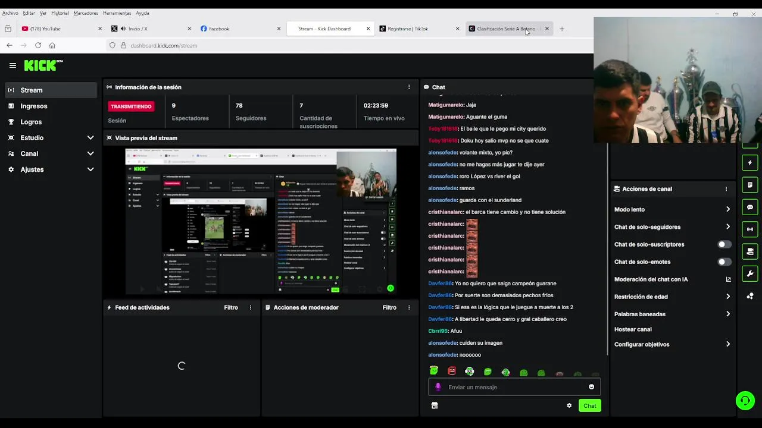Pick the green halo angel emote
Image resolution: width=762 pixels, height=428 pixels.
[434, 371]
